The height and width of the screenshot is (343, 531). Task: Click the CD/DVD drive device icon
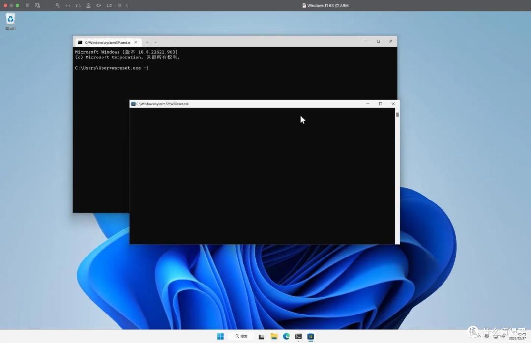click(x=88, y=5)
